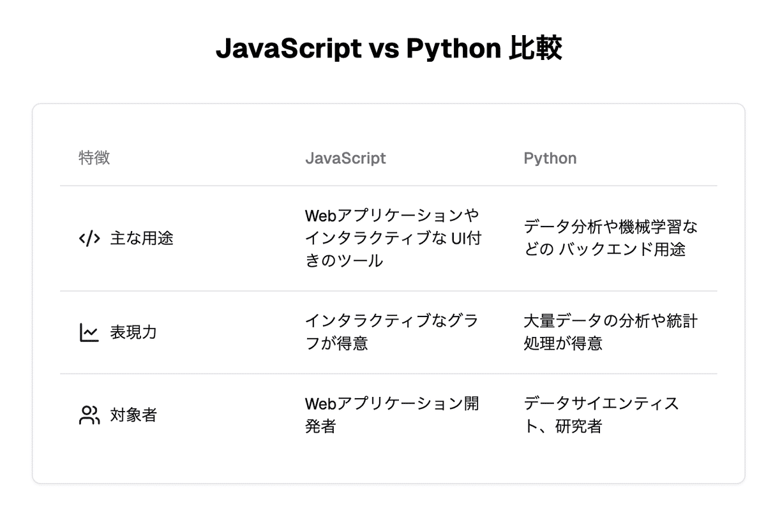The width and height of the screenshot is (766, 513).
Task: Select the Python column header in table
Action: [550, 158]
